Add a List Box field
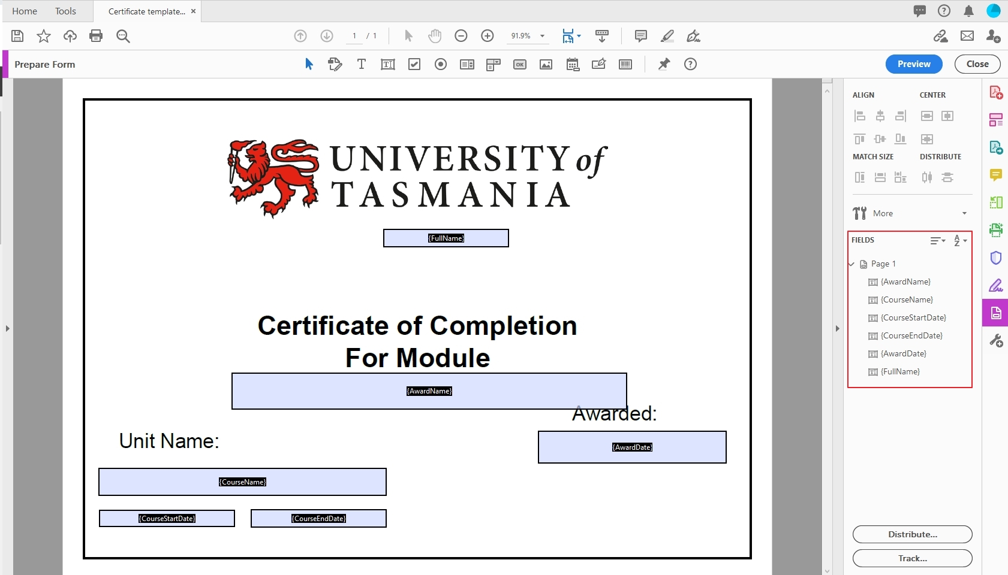 (467, 64)
